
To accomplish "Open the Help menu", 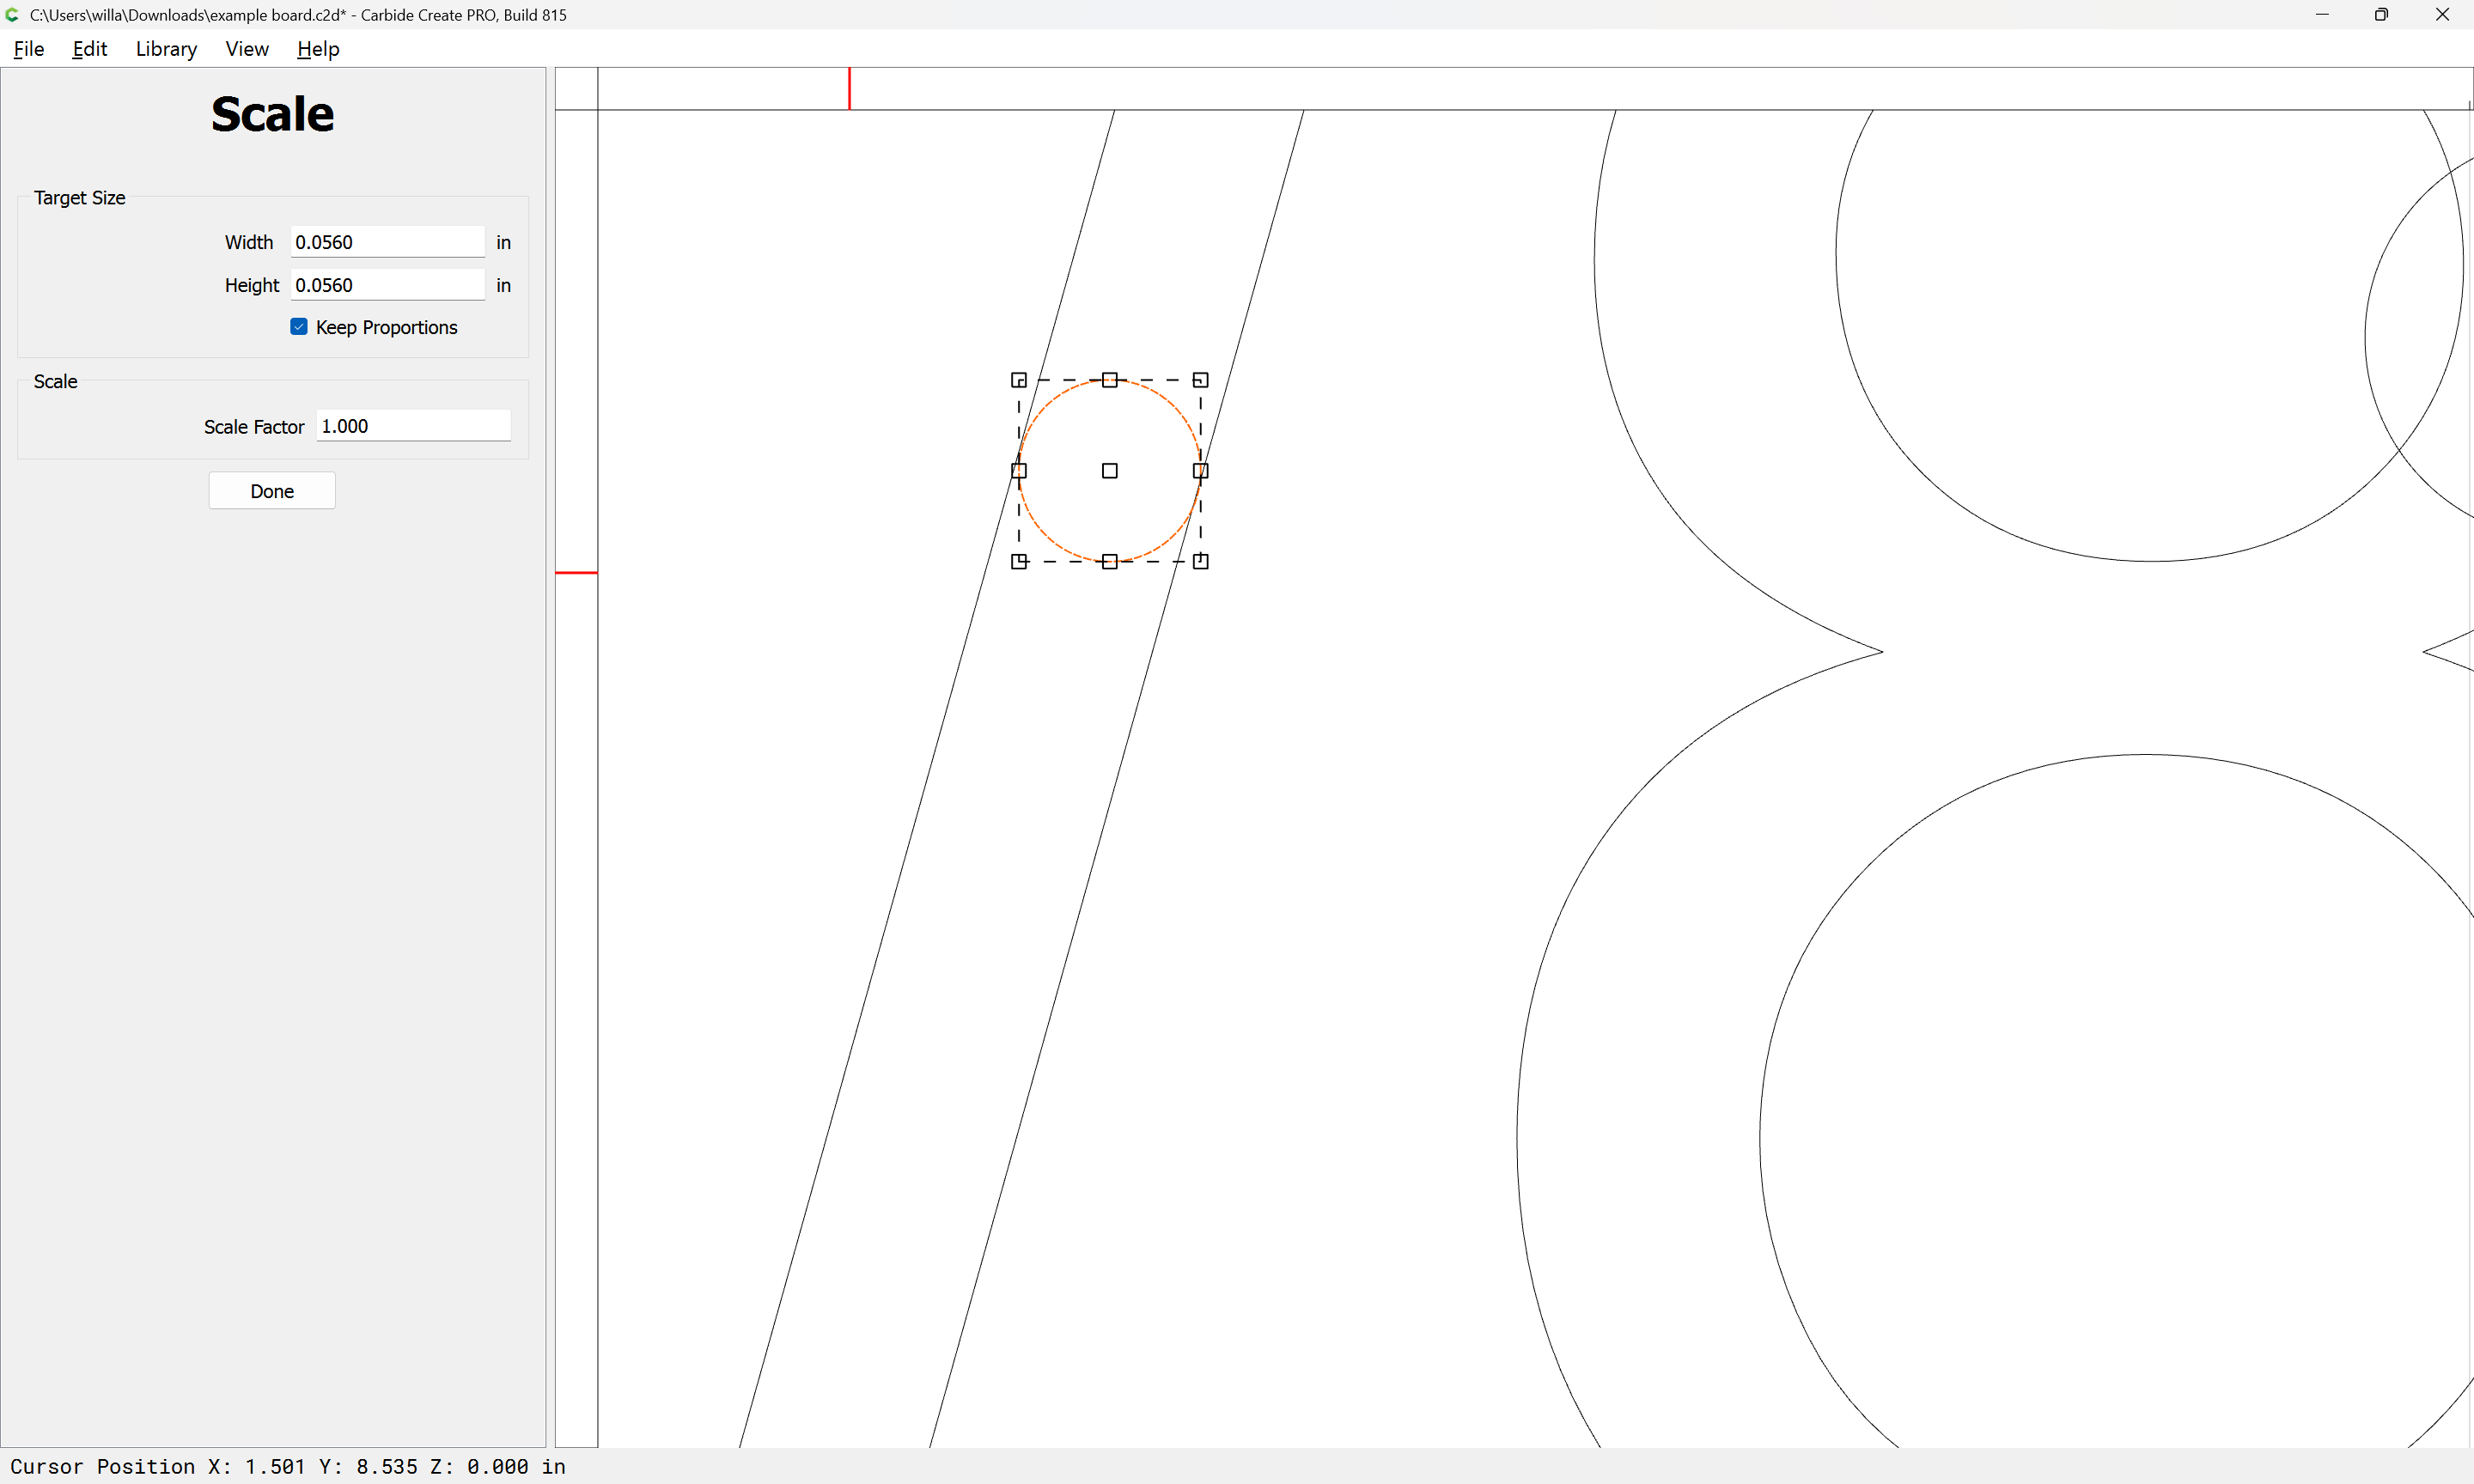I will [318, 49].
